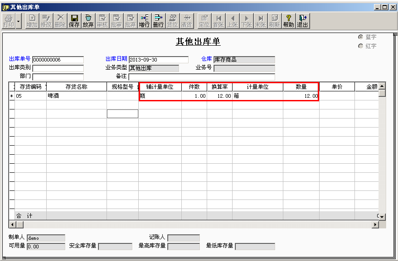Remove a row with 删行 icon
This screenshot has height=261, width=398.
[x=158, y=21]
